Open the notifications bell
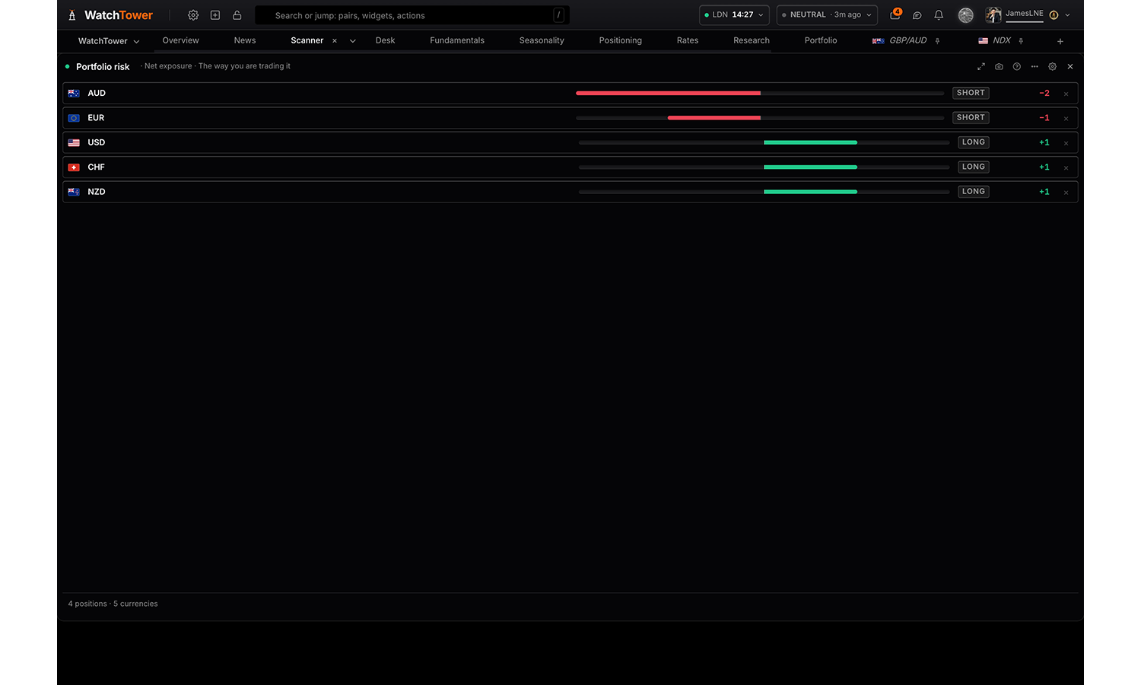1141x685 pixels. pos(939,15)
